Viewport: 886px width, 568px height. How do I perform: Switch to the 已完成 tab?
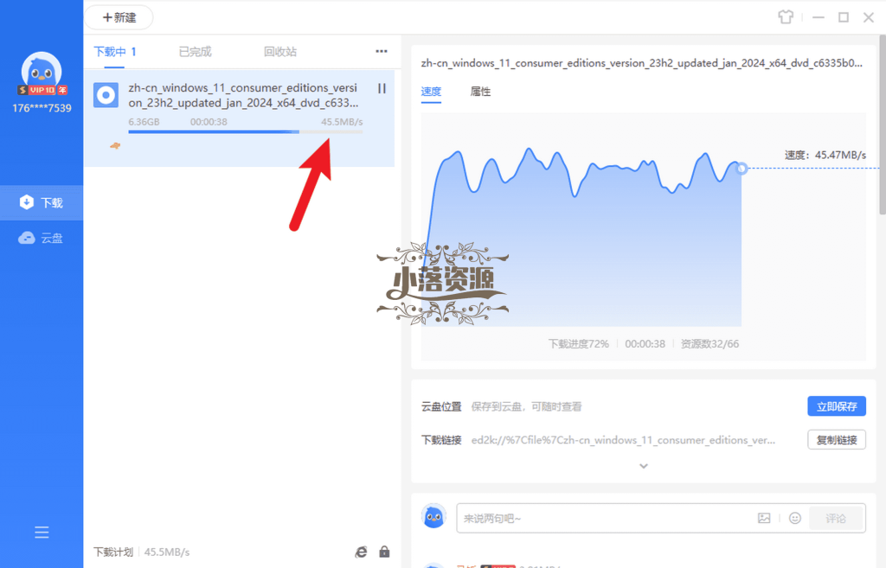coord(195,52)
